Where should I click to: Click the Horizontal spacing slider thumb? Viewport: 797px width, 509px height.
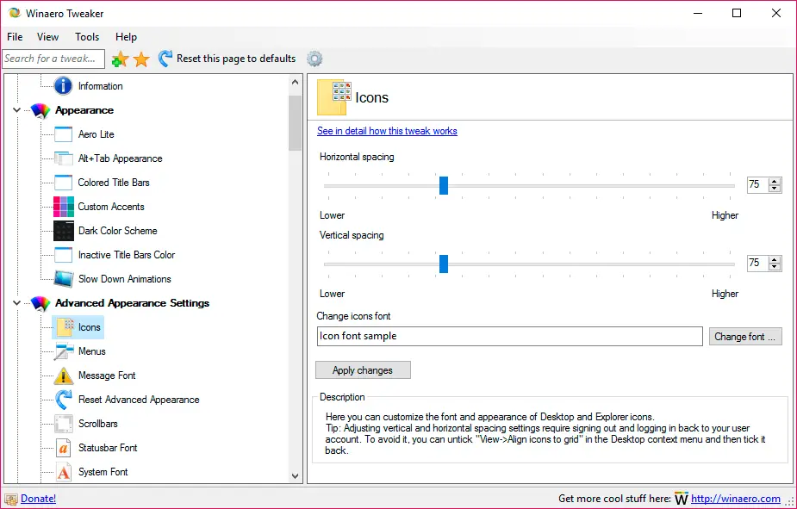click(x=444, y=185)
